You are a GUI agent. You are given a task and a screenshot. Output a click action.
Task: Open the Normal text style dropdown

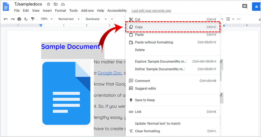tap(69, 19)
